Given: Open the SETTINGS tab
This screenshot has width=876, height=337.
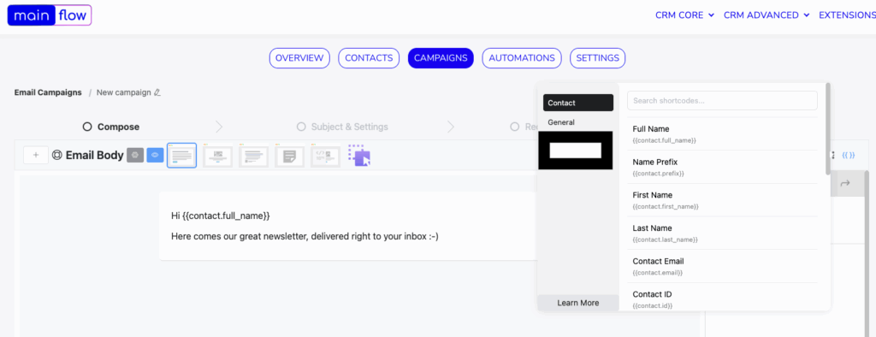Looking at the screenshot, I should [x=597, y=58].
